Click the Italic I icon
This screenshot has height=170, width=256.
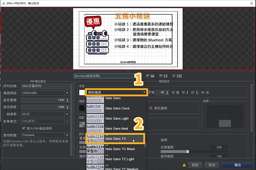click(x=187, y=92)
